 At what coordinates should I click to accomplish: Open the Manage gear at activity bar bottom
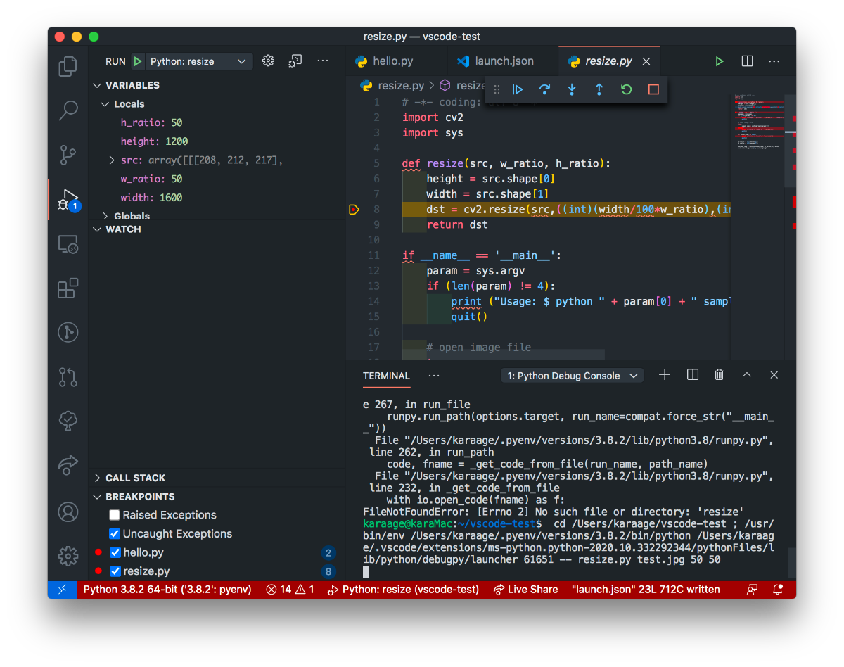(68, 556)
